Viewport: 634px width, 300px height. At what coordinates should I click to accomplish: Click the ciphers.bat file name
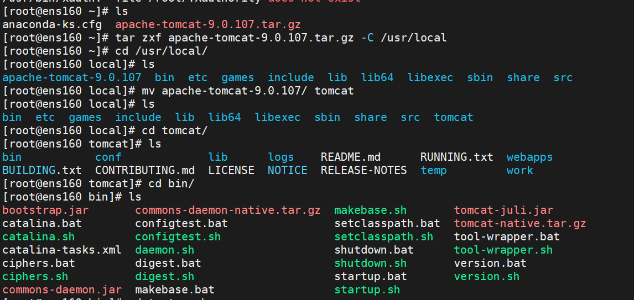(38, 263)
